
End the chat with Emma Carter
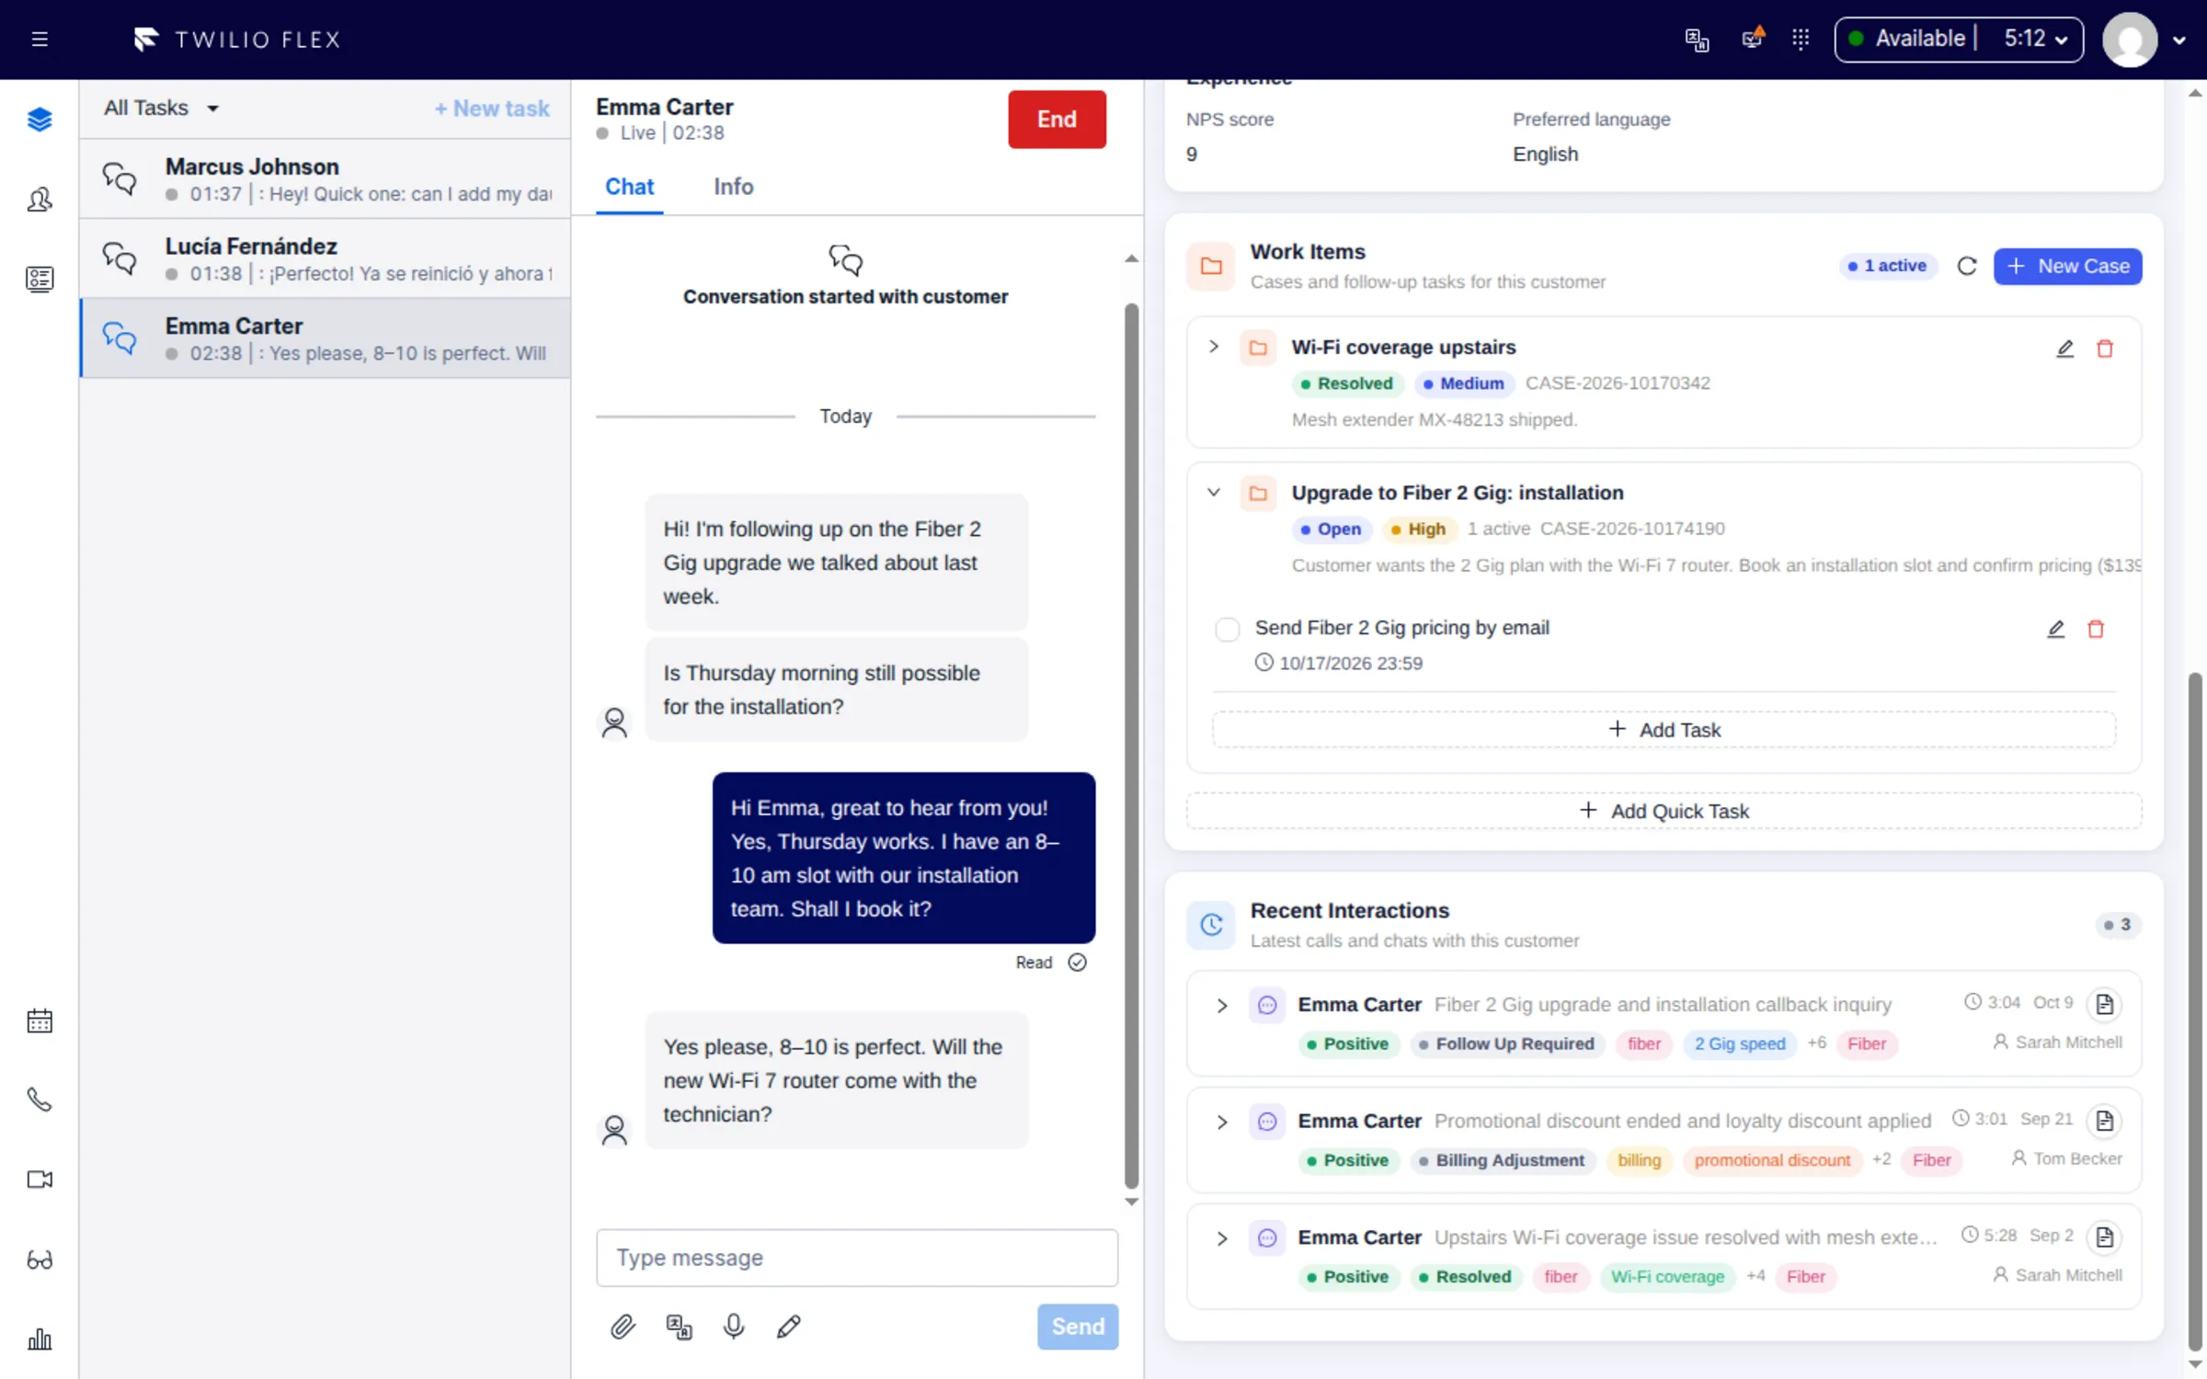click(x=1057, y=120)
